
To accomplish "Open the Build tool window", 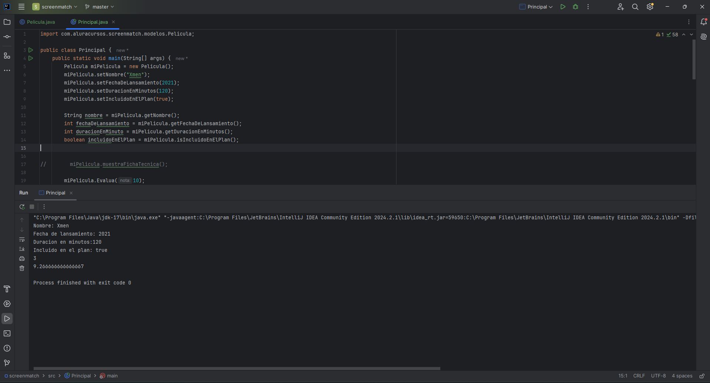I will click(x=7, y=289).
